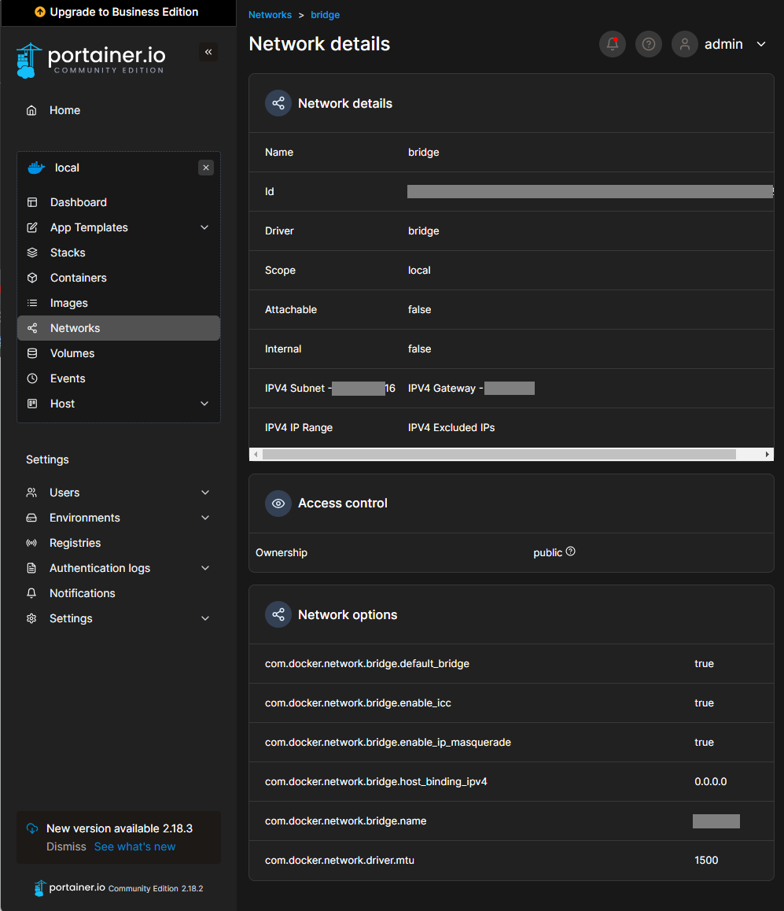The width and height of the screenshot is (784, 911).
Task: Open the Home menu item
Action: 119,110
